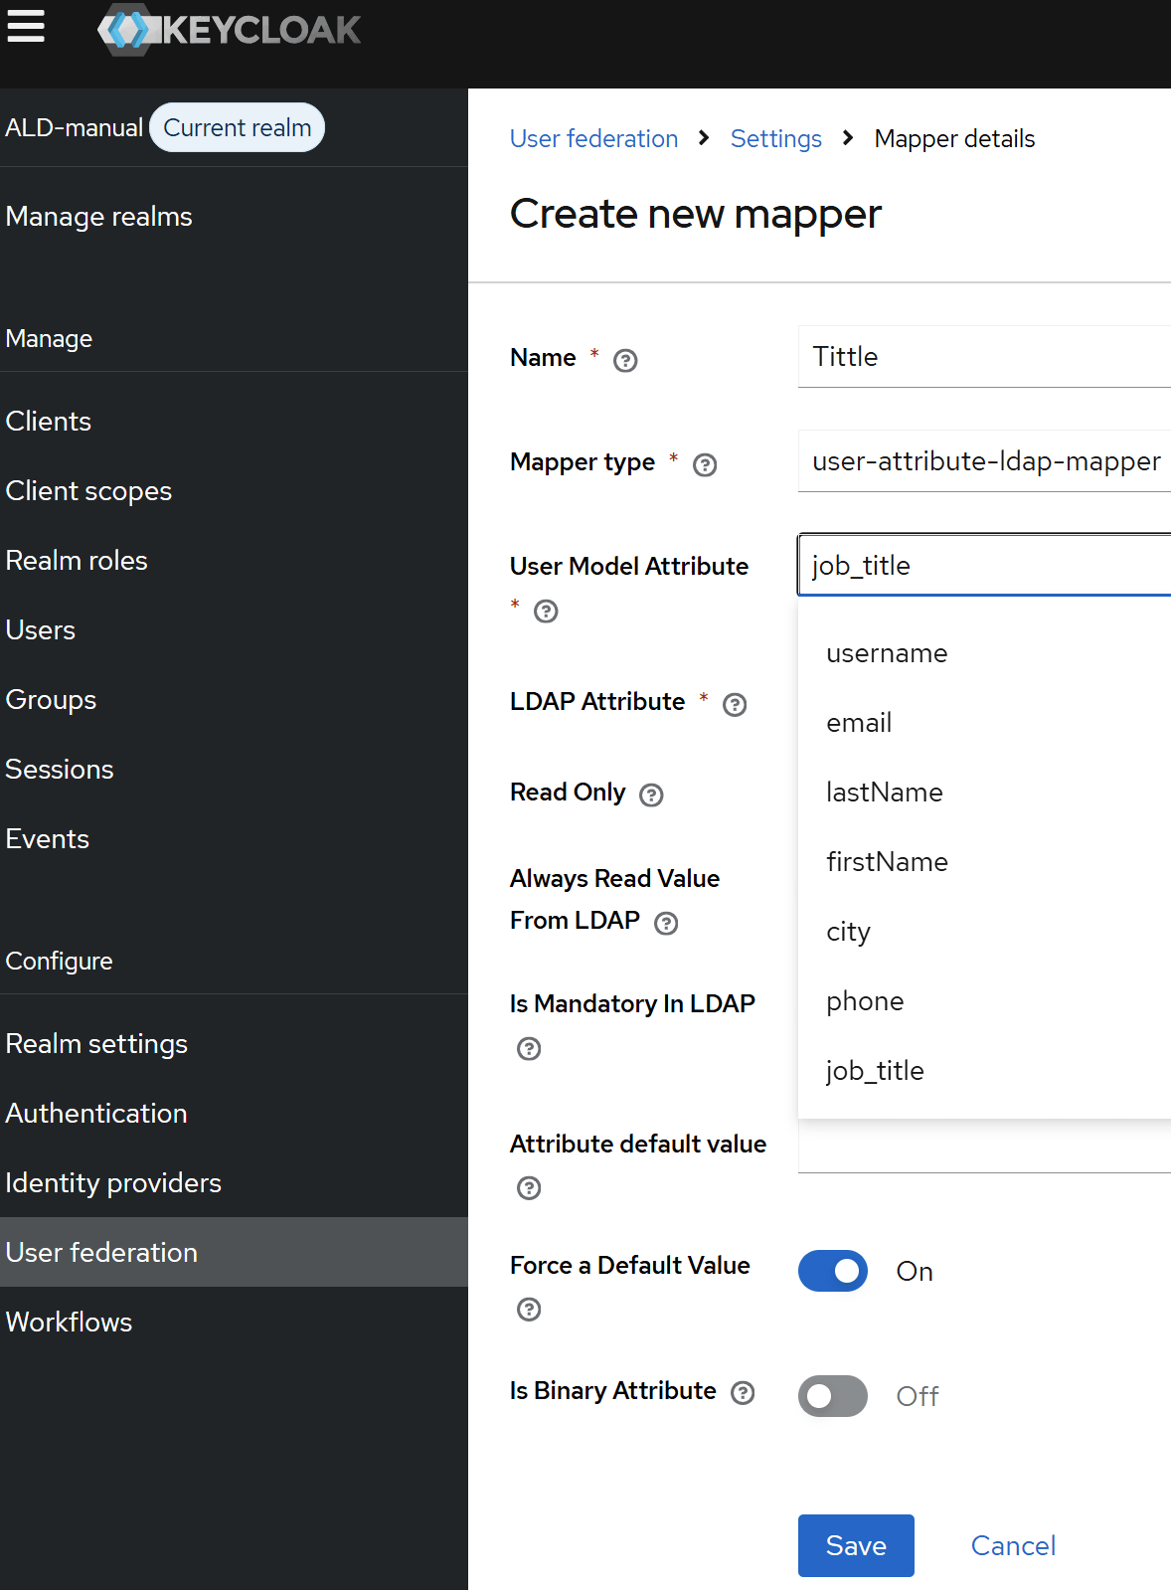Go to Settings breadcrumb

coord(776,138)
